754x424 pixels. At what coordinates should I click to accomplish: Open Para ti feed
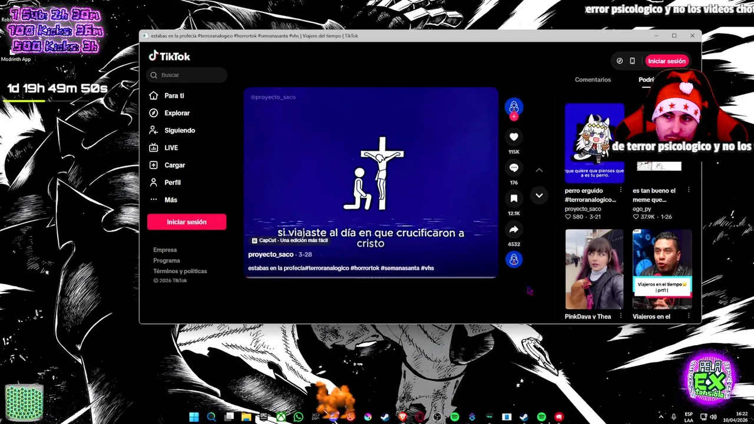coord(174,95)
